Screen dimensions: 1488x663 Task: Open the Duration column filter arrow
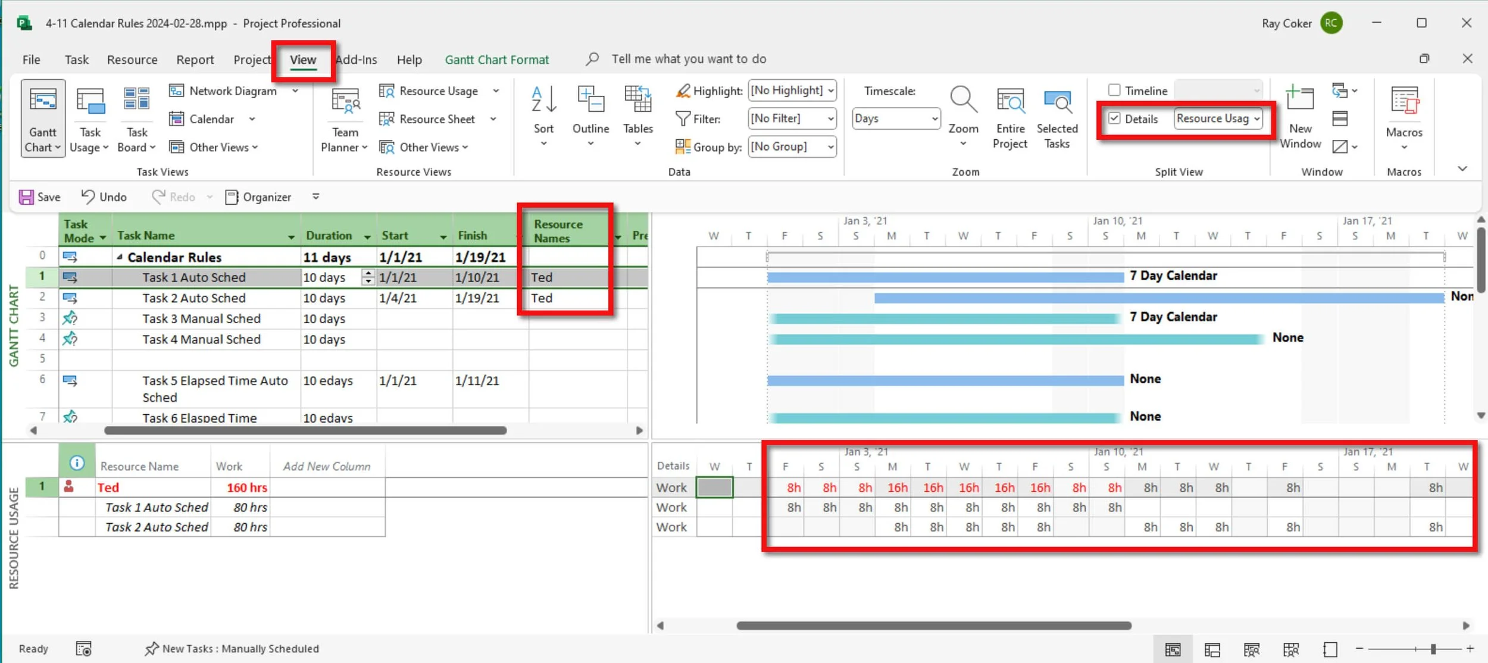367,237
